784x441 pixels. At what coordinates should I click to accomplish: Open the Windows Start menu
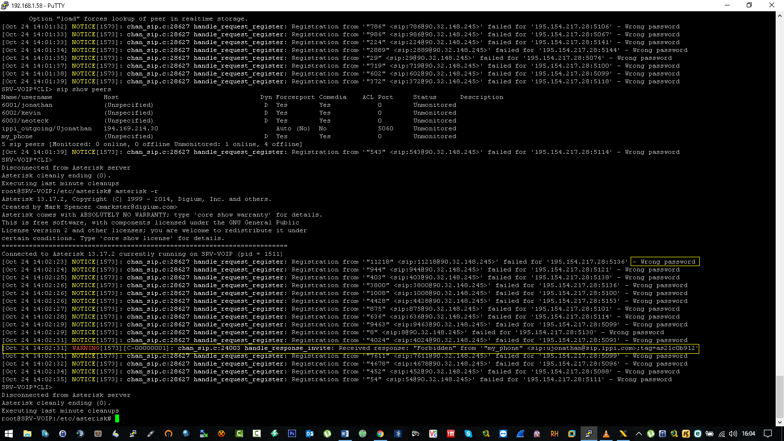8,434
